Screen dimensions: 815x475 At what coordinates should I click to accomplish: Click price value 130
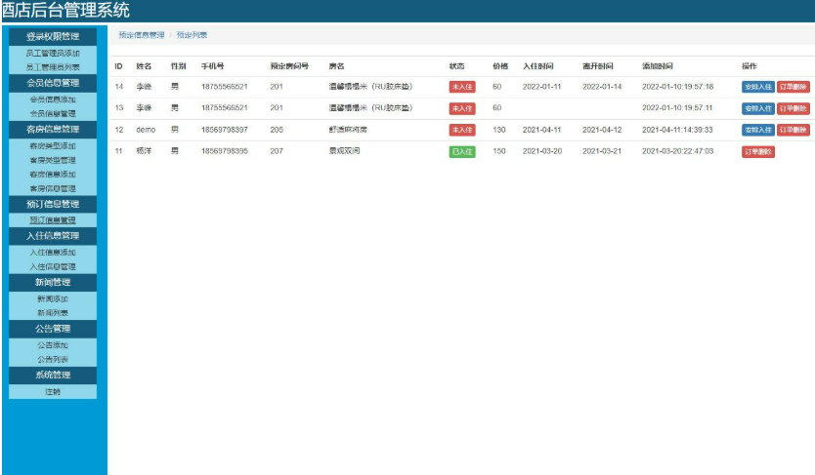(x=499, y=130)
